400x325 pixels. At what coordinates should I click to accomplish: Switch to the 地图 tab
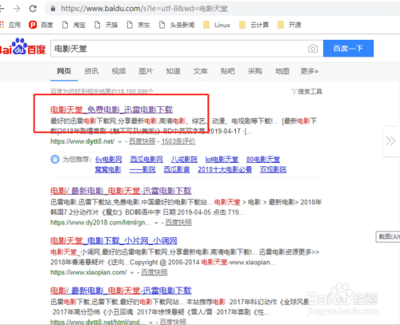click(282, 71)
